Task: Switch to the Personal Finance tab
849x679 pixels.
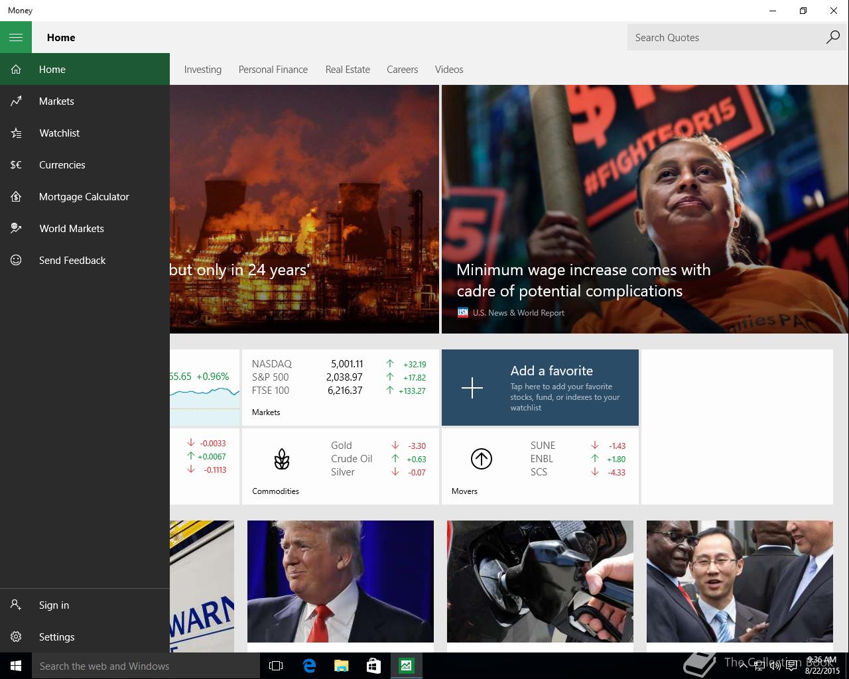Action: click(273, 69)
